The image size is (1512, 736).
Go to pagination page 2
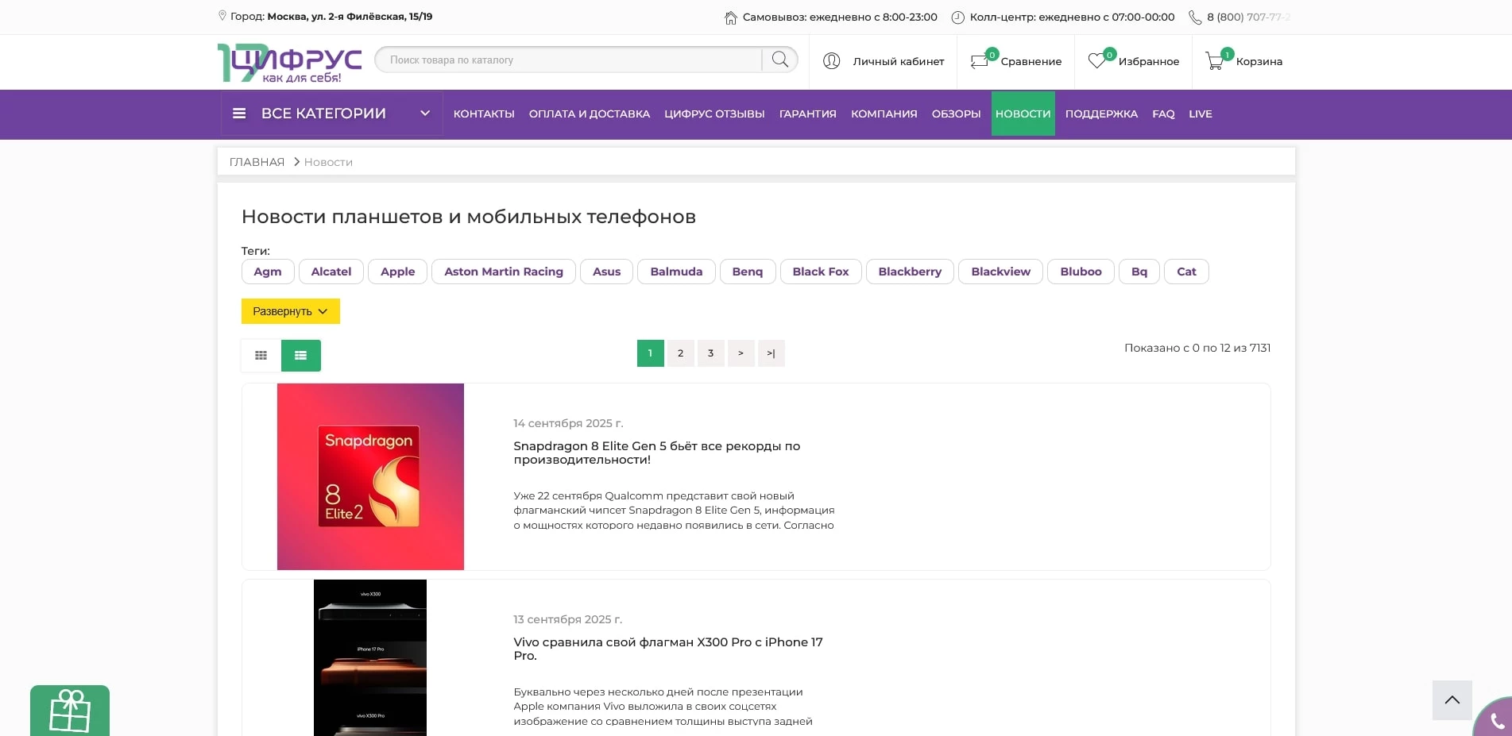[680, 353]
